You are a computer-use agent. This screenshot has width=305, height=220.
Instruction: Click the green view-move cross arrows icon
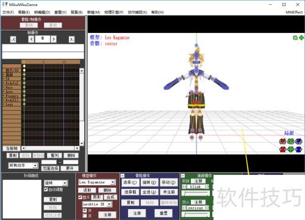point(301,38)
